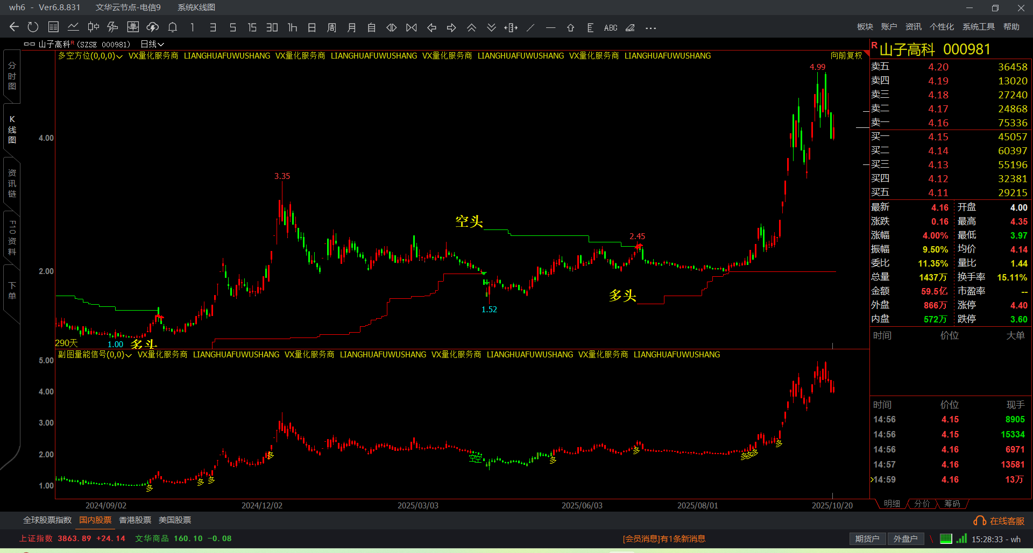The image size is (1033, 553).
Task: Select the 15-minute period button
Action: pyautogui.click(x=252, y=27)
